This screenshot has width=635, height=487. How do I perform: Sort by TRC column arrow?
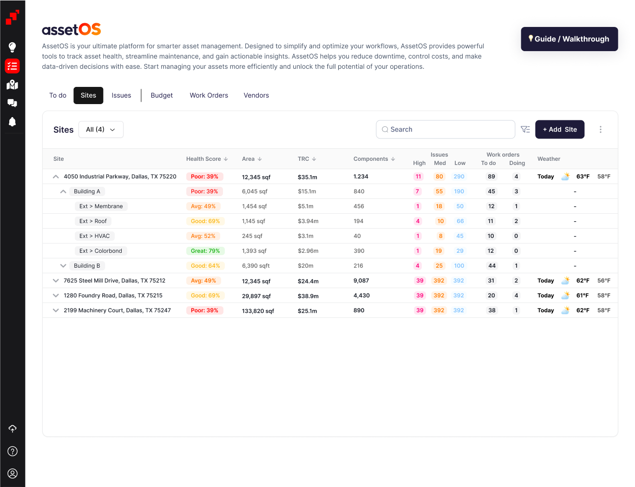click(314, 159)
